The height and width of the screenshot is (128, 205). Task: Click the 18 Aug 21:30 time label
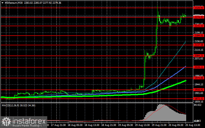click(109, 125)
